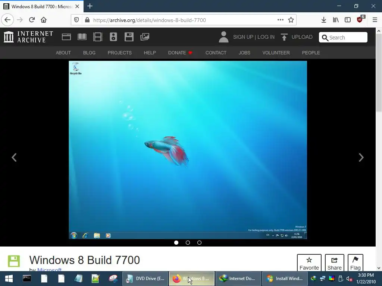
Task: Click the scrollbar down arrow
Action: click(x=379, y=268)
